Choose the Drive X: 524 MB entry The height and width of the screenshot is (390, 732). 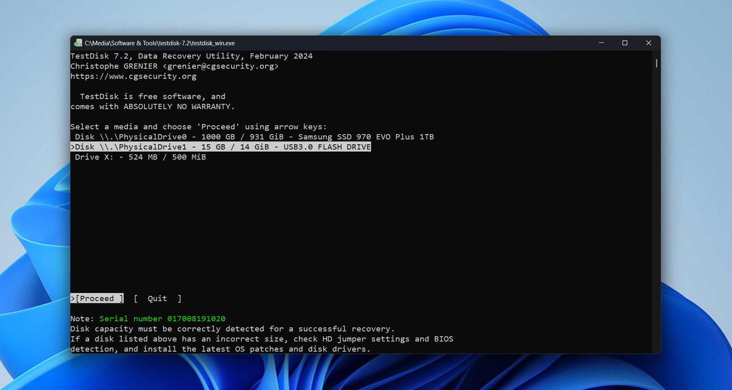(x=140, y=157)
